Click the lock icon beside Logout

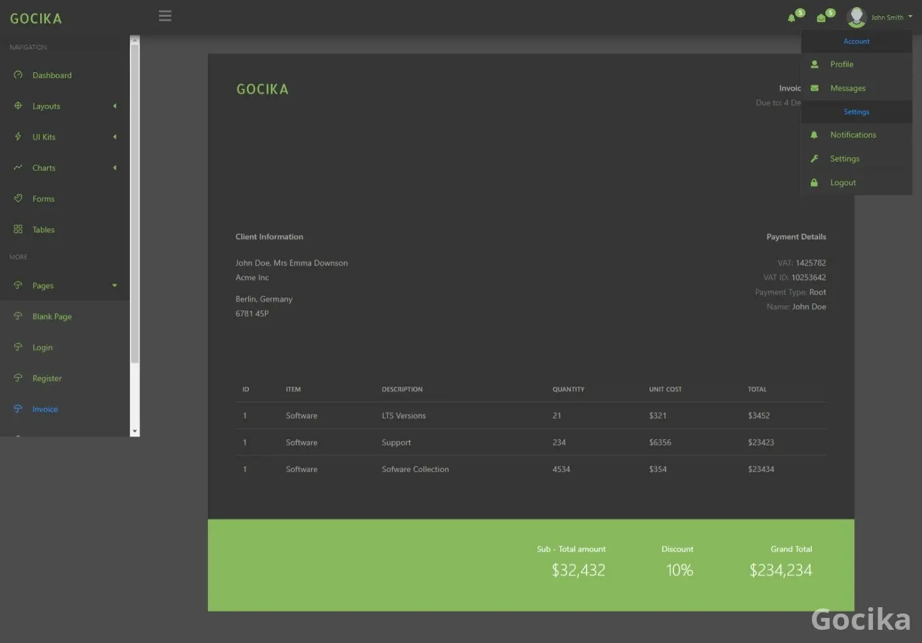(x=815, y=183)
